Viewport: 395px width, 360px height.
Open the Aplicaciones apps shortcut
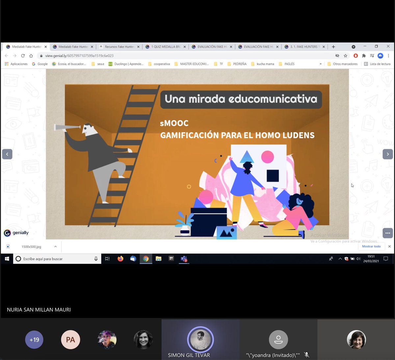coord(16,64)
